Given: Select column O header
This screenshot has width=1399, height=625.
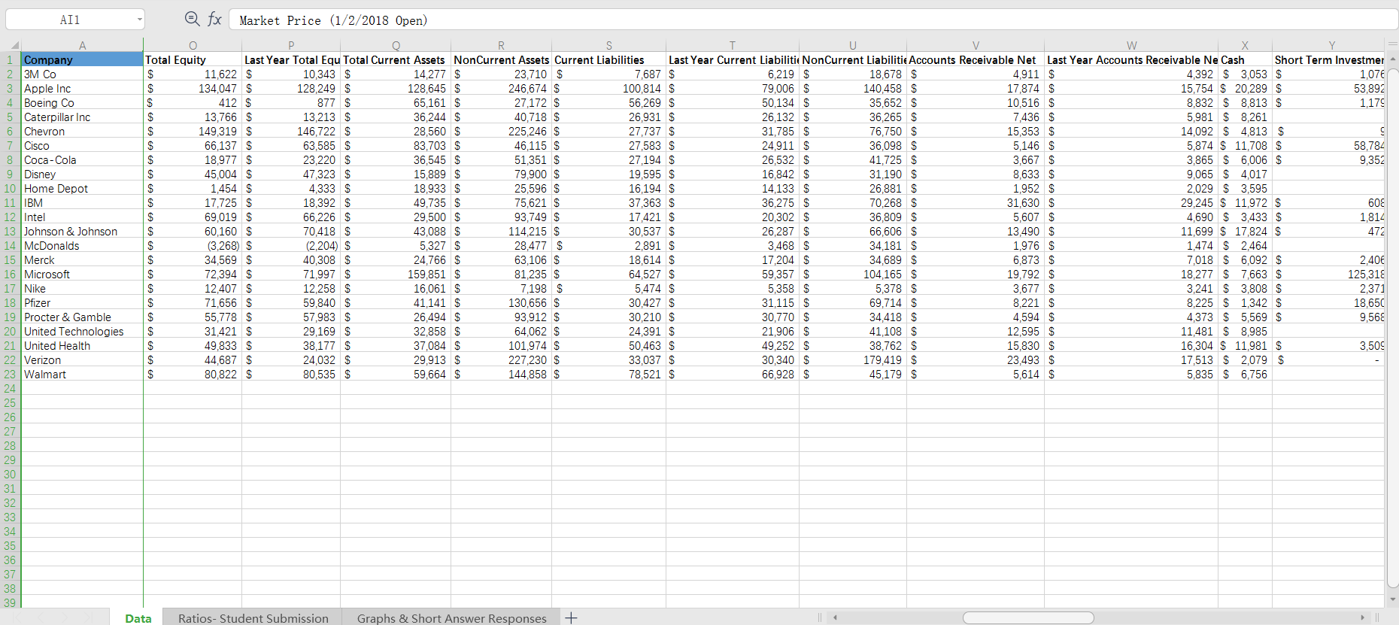Looking at the screenshot, I should (193, 45).
